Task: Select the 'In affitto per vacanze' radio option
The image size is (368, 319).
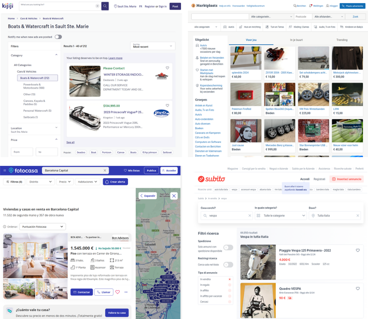Action: click(230, 296)
